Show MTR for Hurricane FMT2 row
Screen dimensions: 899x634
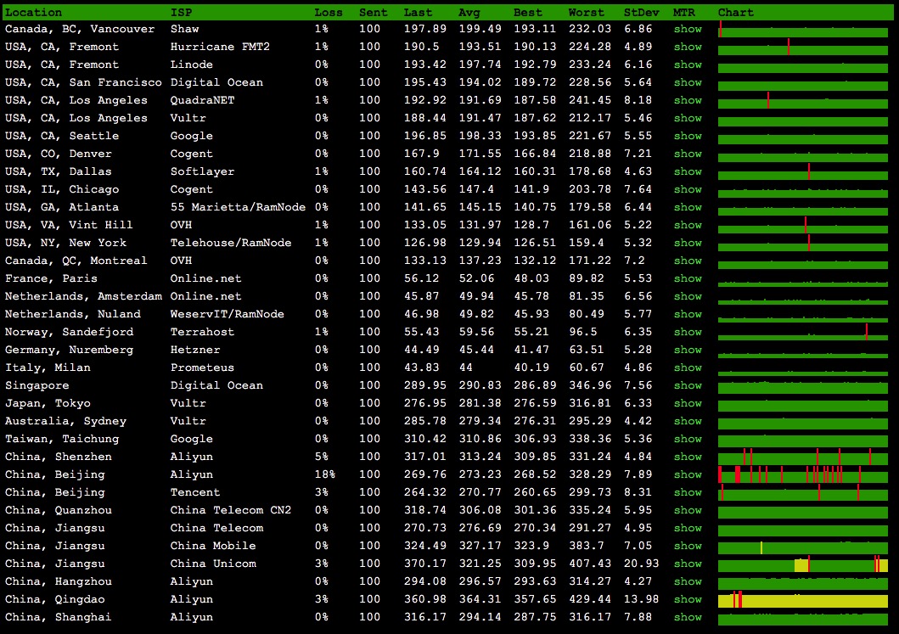click(x=688, y=47)
